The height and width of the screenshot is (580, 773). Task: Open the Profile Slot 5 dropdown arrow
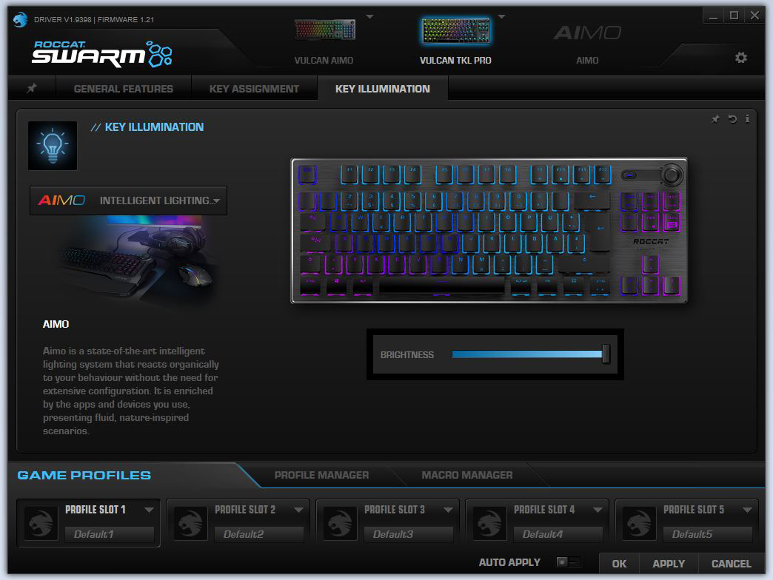pos(746,510)
